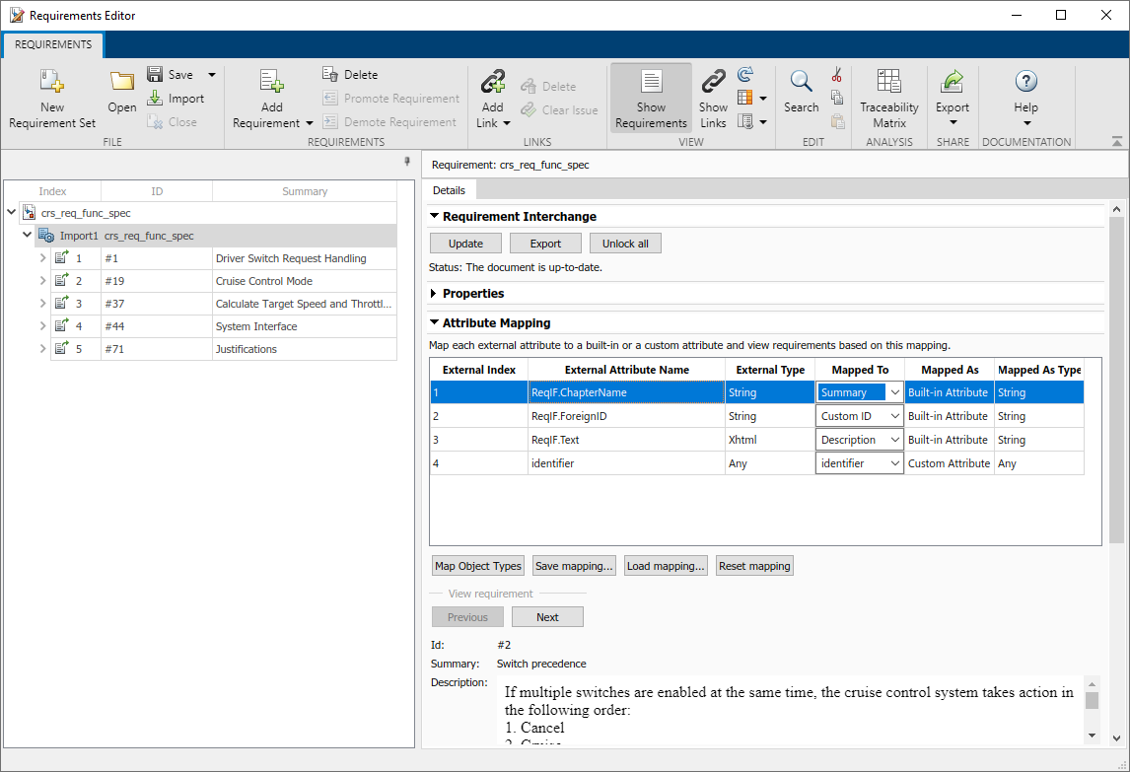Open the Traceability Matrix tool
1130x772 pixels.
coord(888,97)
